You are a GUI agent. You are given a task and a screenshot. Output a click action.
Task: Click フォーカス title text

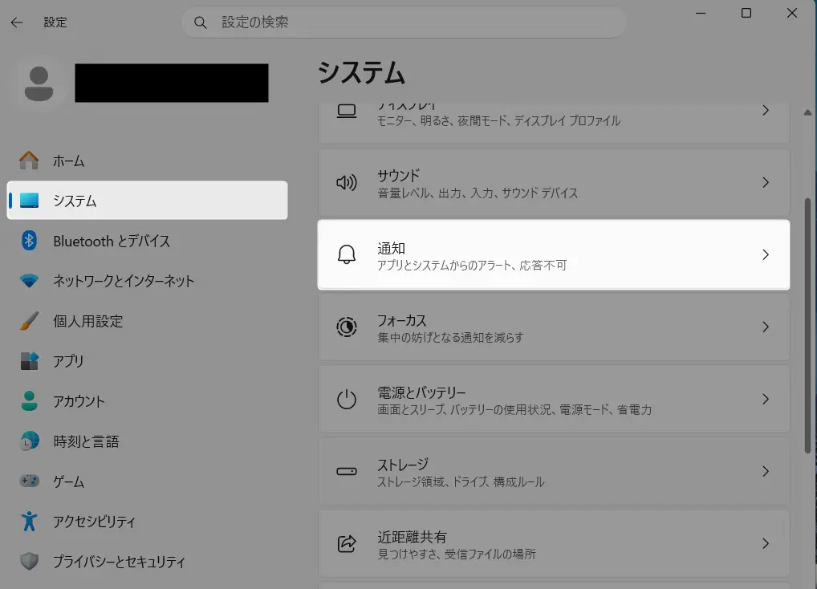tap(402, 320)
